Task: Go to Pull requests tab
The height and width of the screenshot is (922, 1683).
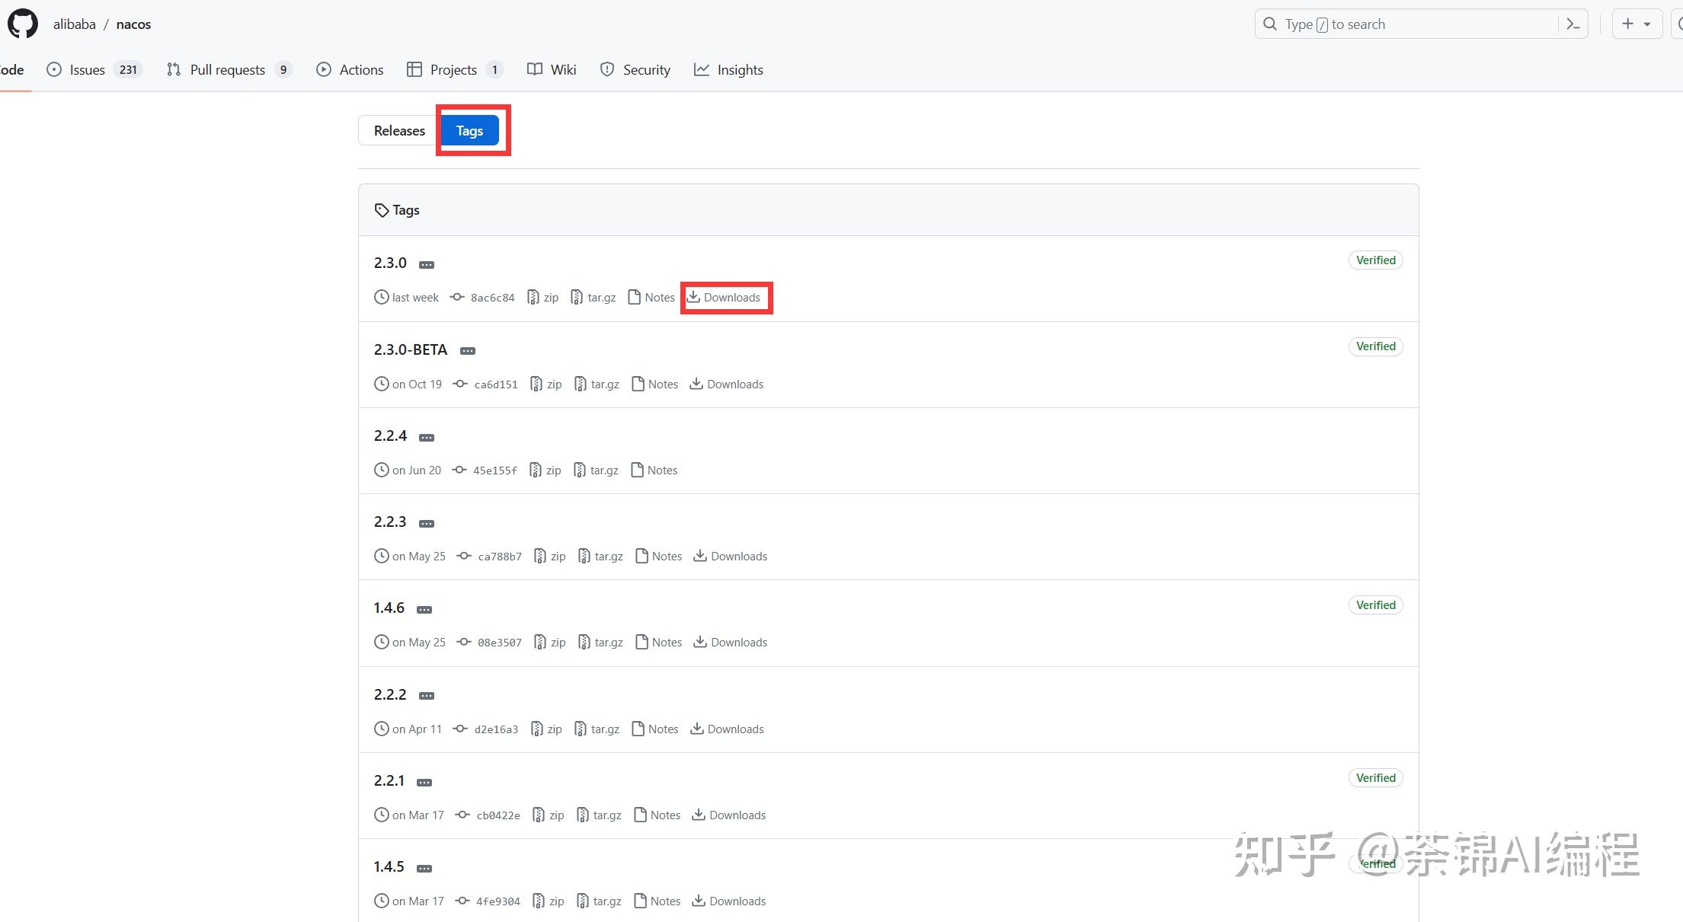Action: pos(229,70)
